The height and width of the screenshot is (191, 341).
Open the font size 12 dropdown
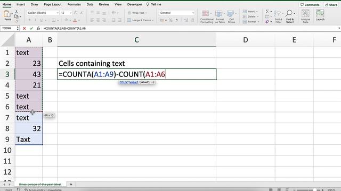[x=70, y=13]
